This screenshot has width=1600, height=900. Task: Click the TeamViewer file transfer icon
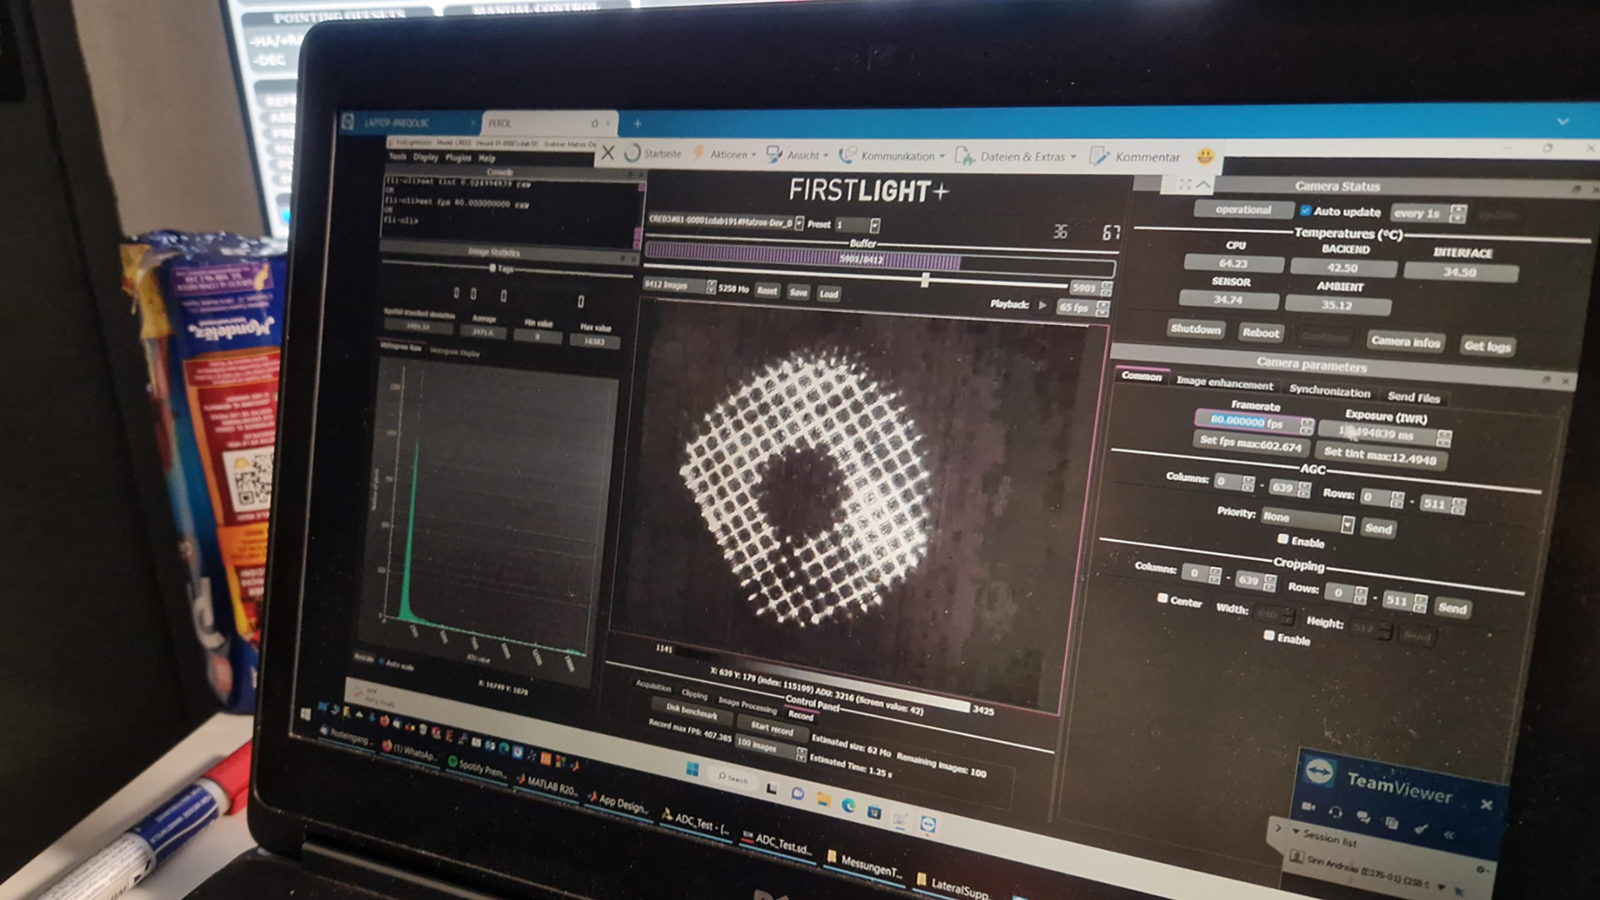coord(1392,822)
